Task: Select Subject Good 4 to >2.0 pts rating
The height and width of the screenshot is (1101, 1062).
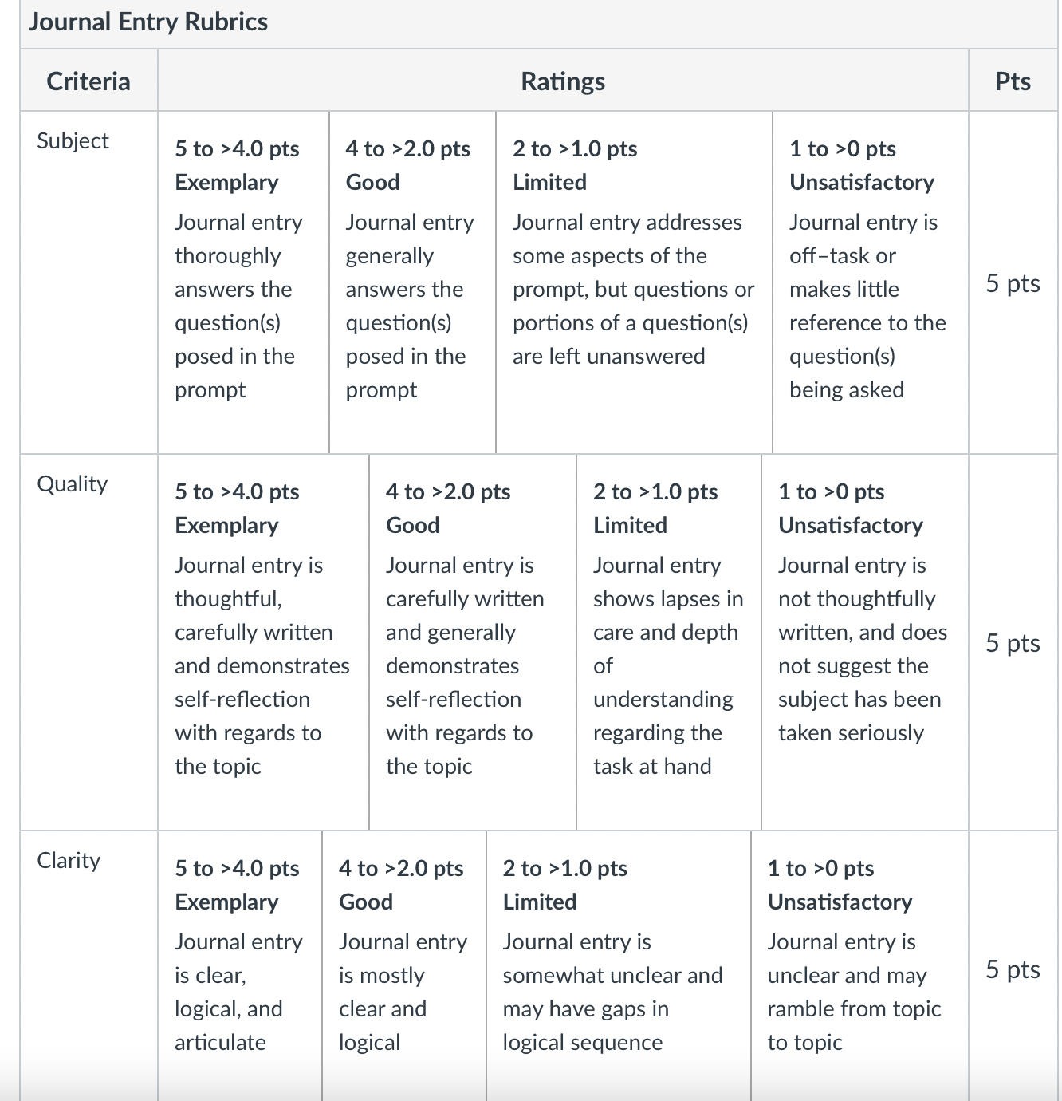Action: point(413,282)
